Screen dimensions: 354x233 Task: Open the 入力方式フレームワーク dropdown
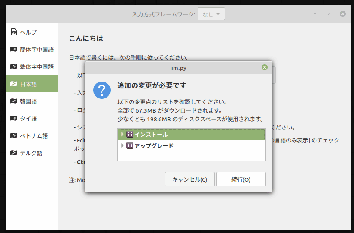[211, 14]
